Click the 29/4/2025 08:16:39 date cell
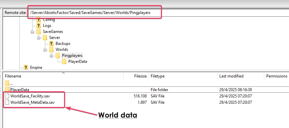Viewport: 289px width, 128px height. [x=235, y=90]
